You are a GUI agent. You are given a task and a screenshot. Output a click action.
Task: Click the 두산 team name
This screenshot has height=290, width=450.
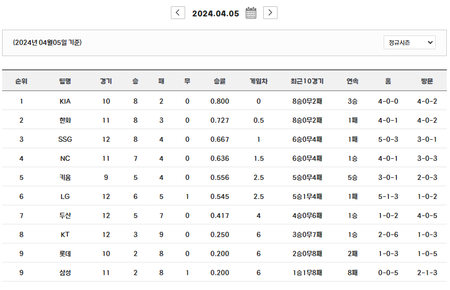pos(65,215)
